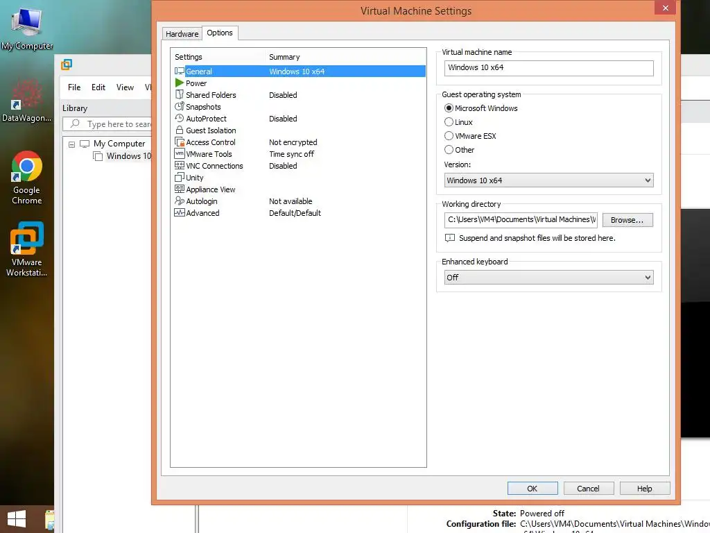Click Cancel in settings dialog

click(x=588, y=488)
